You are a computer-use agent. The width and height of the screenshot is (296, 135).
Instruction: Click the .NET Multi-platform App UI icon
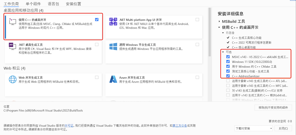(113, 22)
